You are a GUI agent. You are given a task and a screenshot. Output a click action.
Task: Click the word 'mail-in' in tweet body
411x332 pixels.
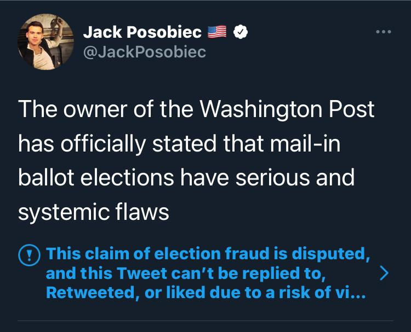[305, 143]
